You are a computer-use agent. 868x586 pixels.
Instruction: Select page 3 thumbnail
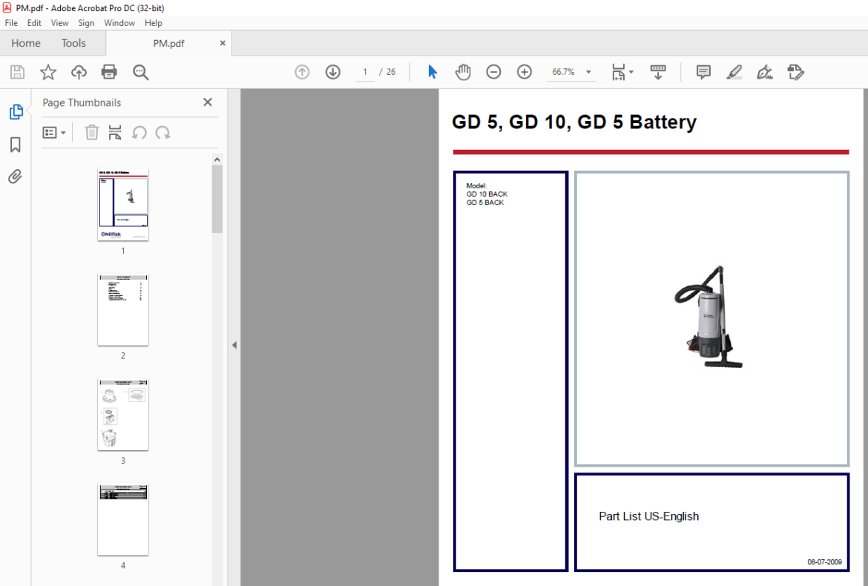pos(123,415)
